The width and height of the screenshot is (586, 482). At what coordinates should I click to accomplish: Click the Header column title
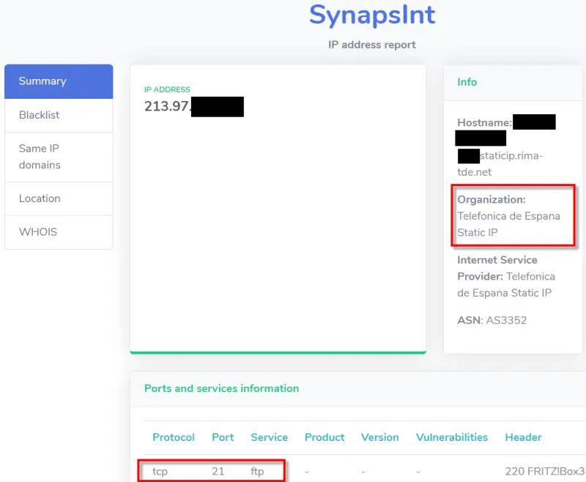(x=523, y=437)
